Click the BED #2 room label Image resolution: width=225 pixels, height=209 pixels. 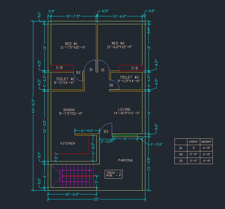pyautogui.click(x=118, y=43)
